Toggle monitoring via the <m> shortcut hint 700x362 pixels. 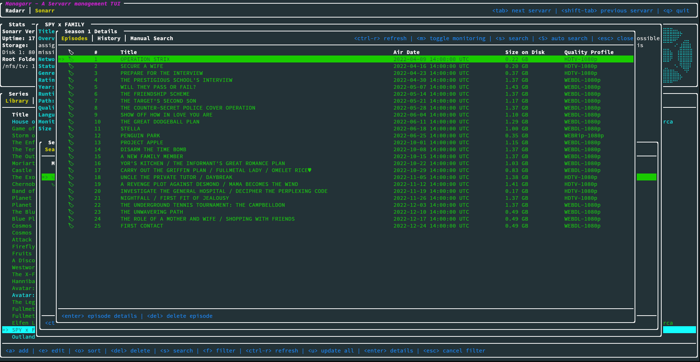(451, 38)
